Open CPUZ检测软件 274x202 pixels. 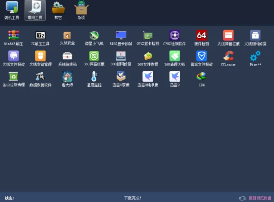click(x=174, y=38)
